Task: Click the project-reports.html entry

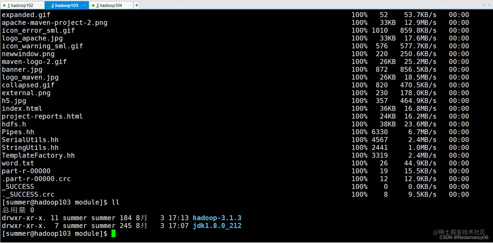Action: (x=42, y=116)
